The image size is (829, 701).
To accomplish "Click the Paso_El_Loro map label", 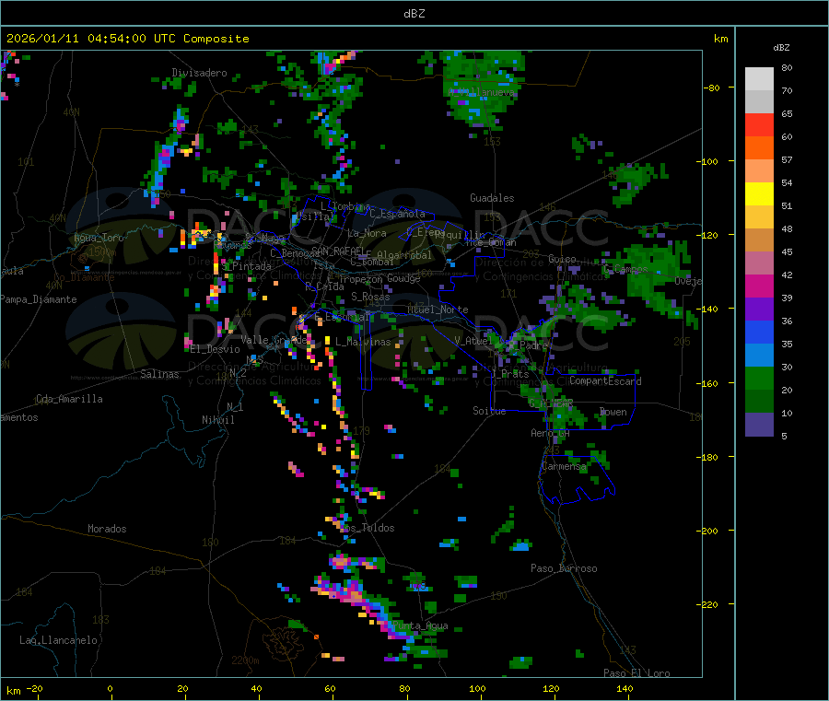I will tap(636, 673).
